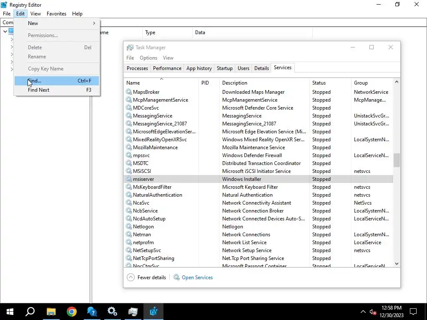
Task: Open Task Manager View menu
Action: (x=168, y=58)
